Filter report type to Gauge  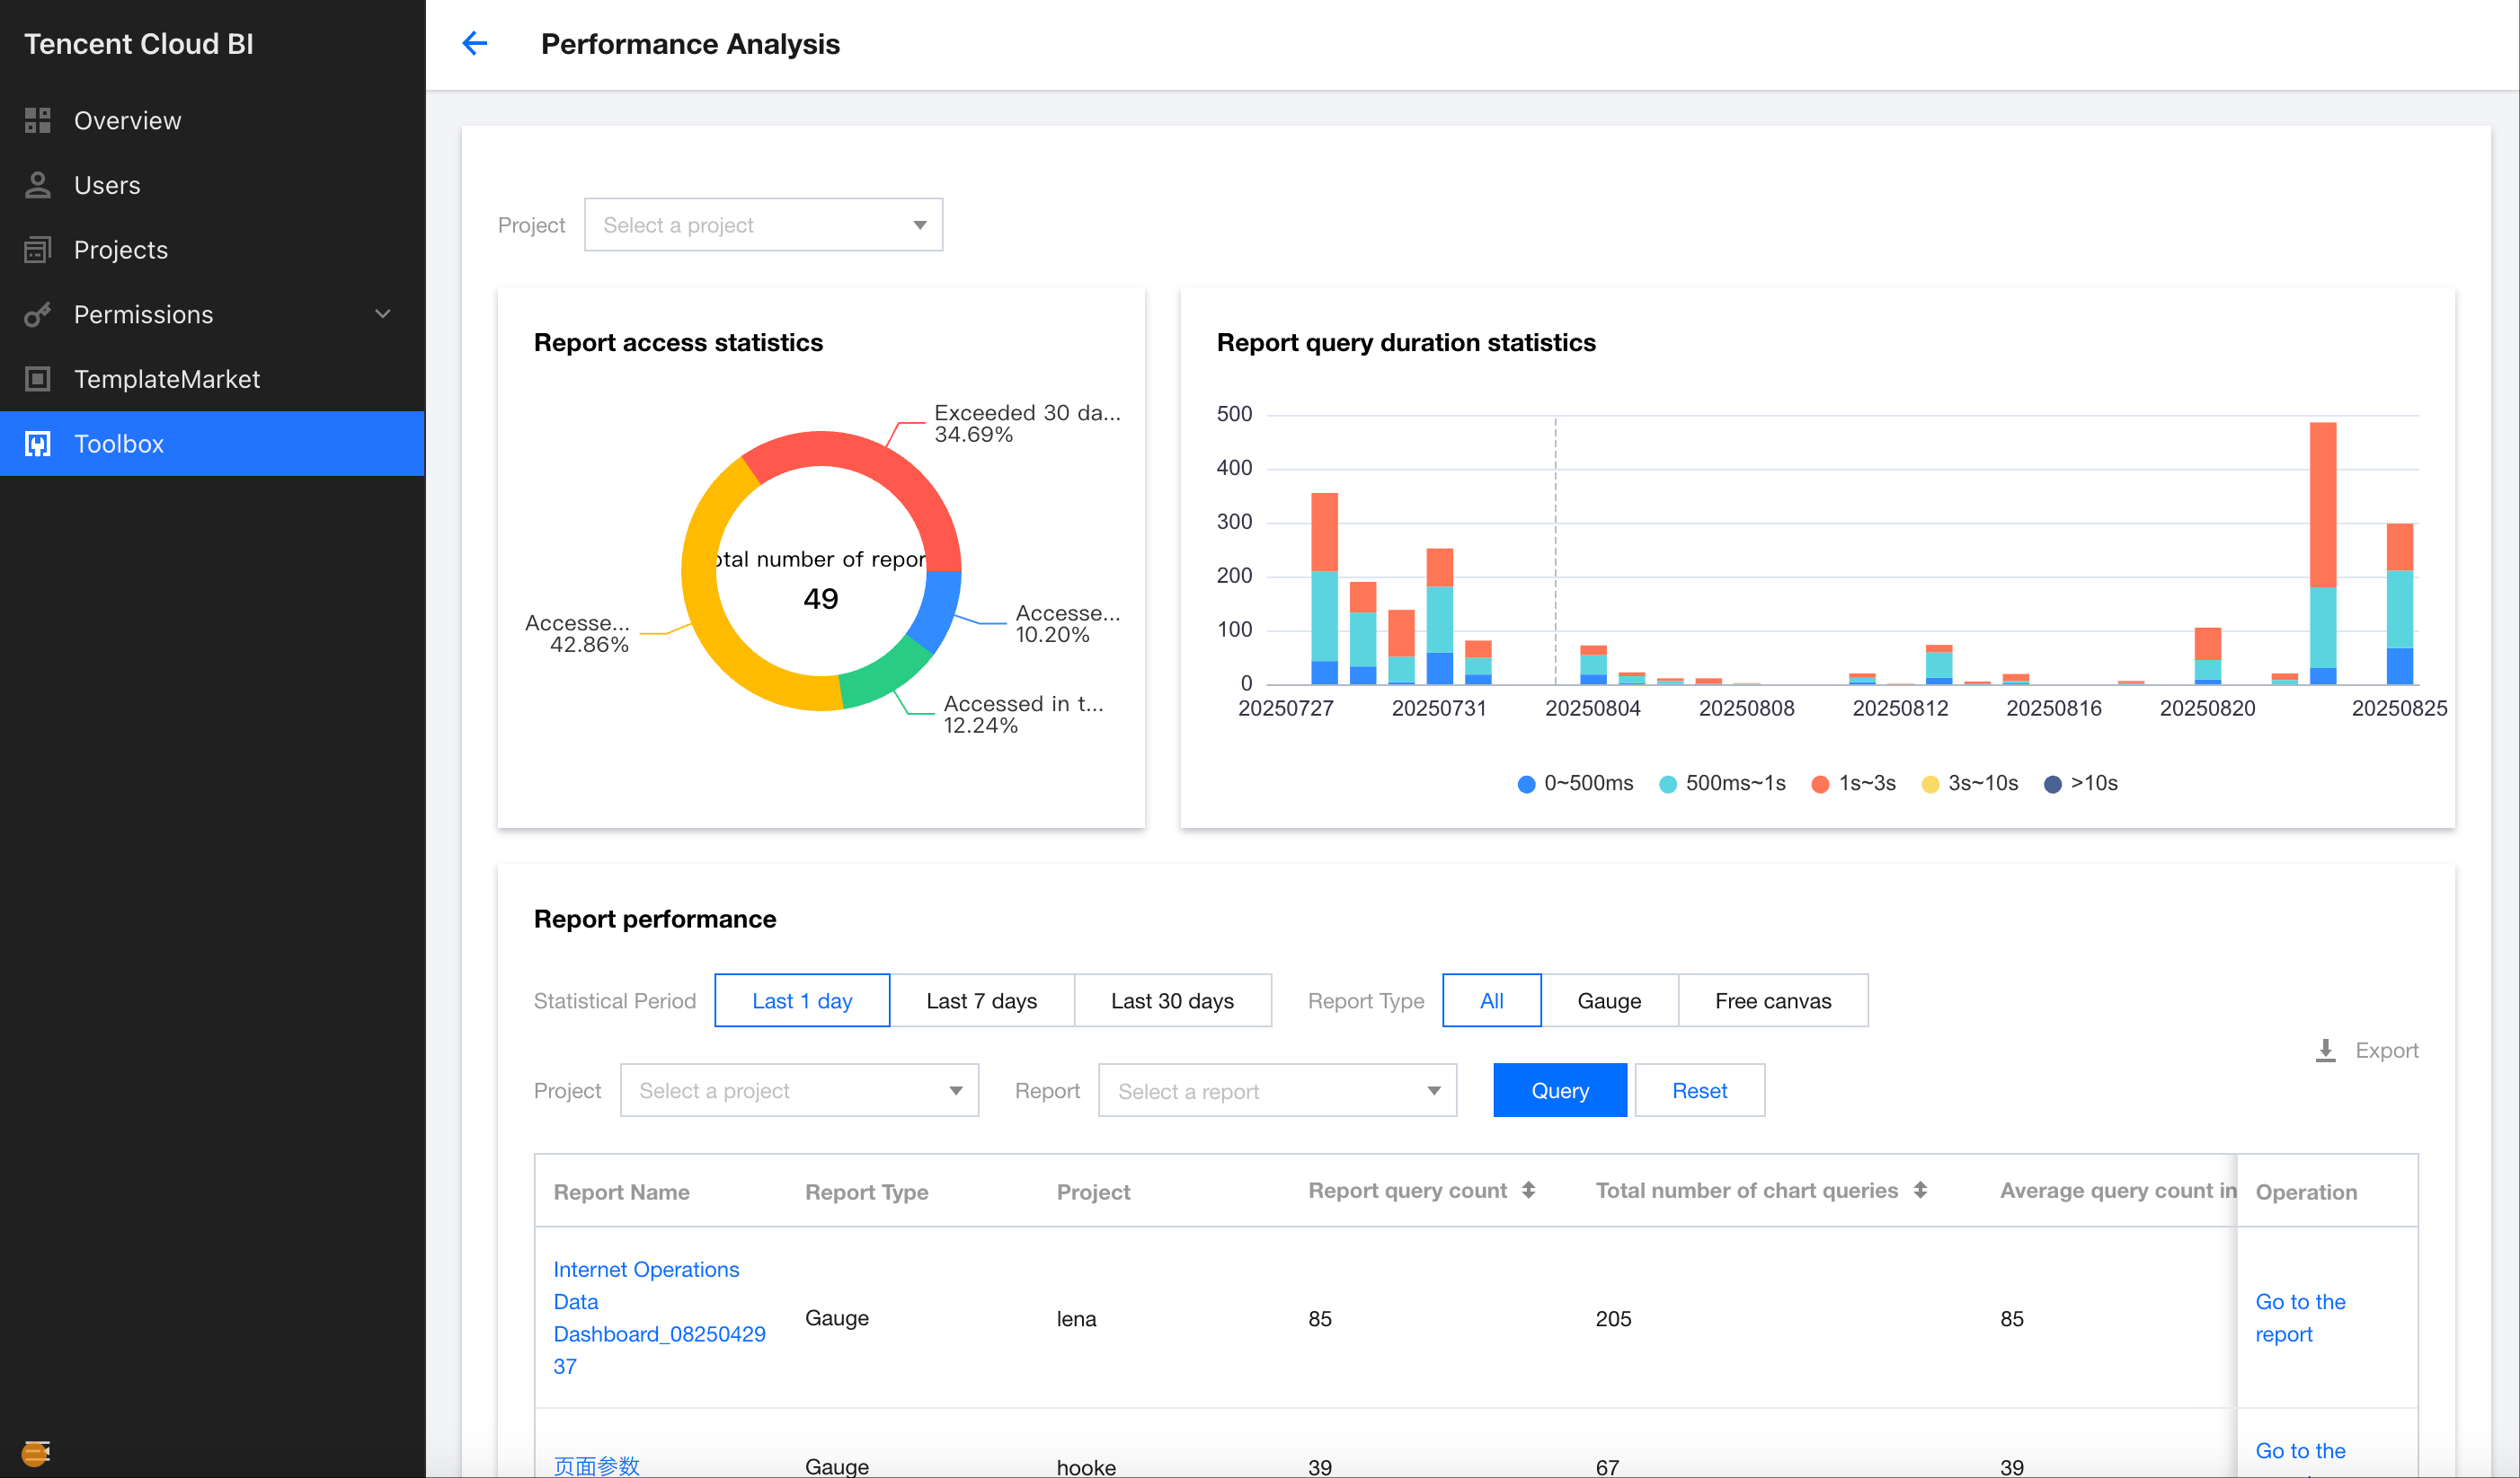coord(1608,1000)
